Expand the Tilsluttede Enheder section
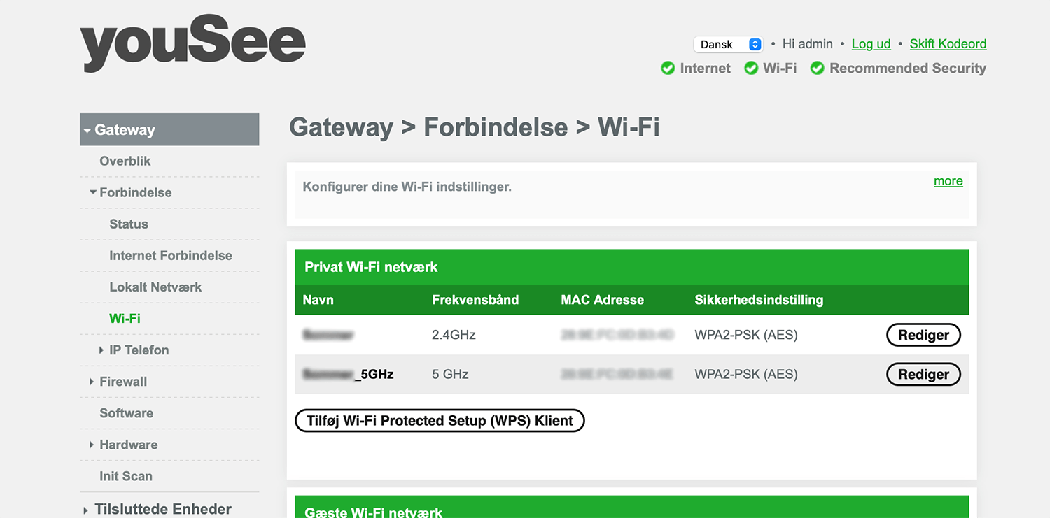The width and height of the screenshot is (1050, 518). (86, 510)
